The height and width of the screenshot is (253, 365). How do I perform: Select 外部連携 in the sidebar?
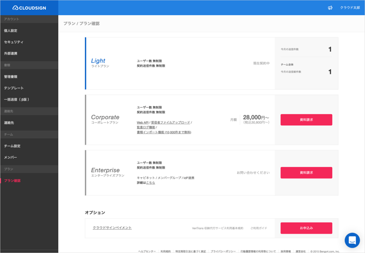[11, 53]
